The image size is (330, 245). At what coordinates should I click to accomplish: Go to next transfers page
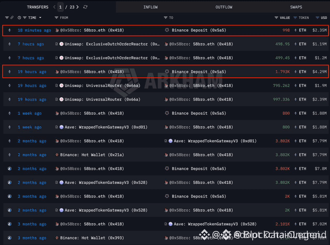click(78, 7)
